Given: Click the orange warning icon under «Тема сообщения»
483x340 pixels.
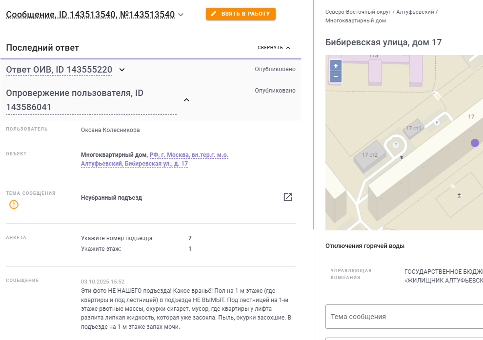Looking at the screenshot, I should point(14,205).
